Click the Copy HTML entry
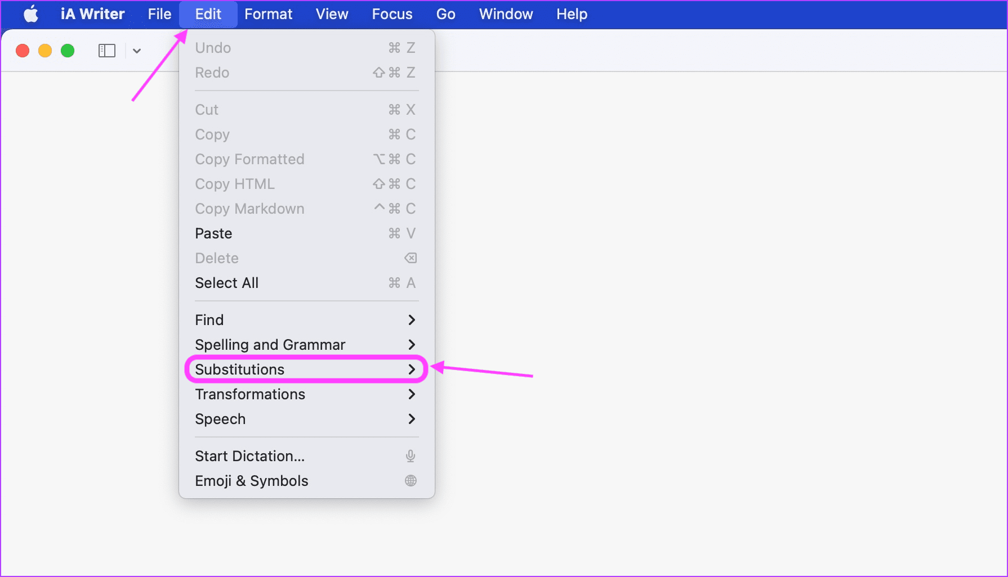The height and width of the screenshot is (577, 1008). coord(307,184)
